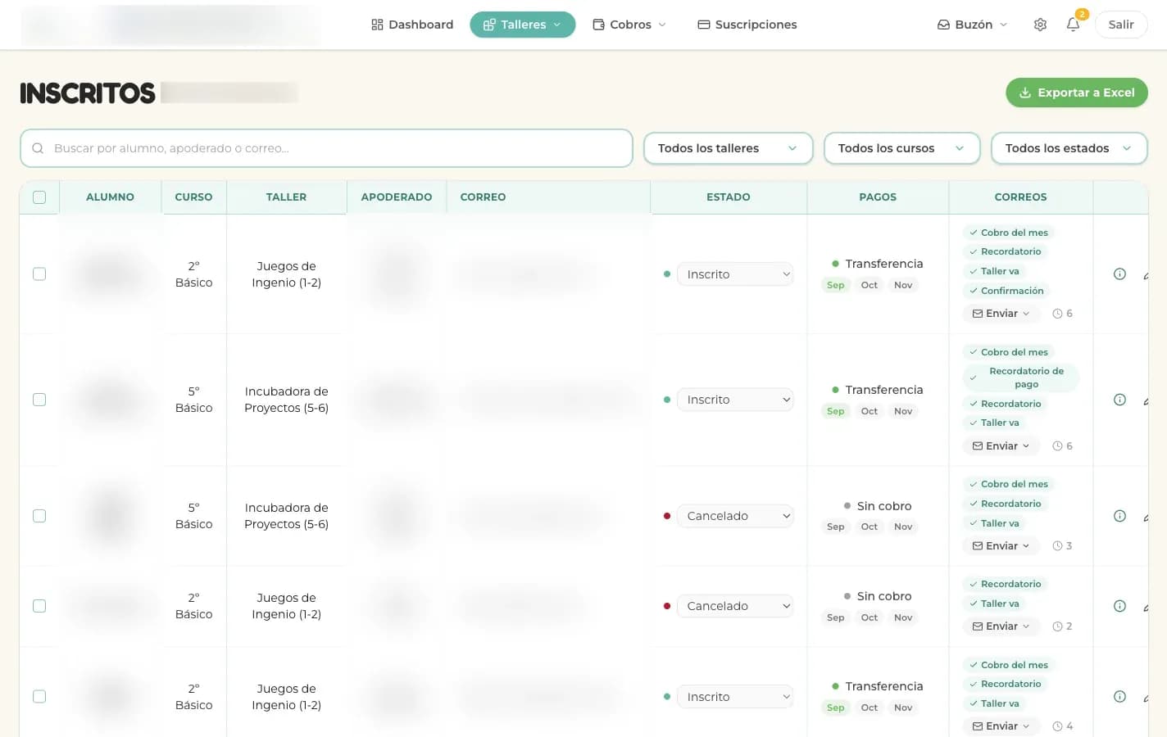Open info for Juegos de Ingenio row with 4 emails
Screen dimensions: 1167x737
click(x=1119, y=697)
